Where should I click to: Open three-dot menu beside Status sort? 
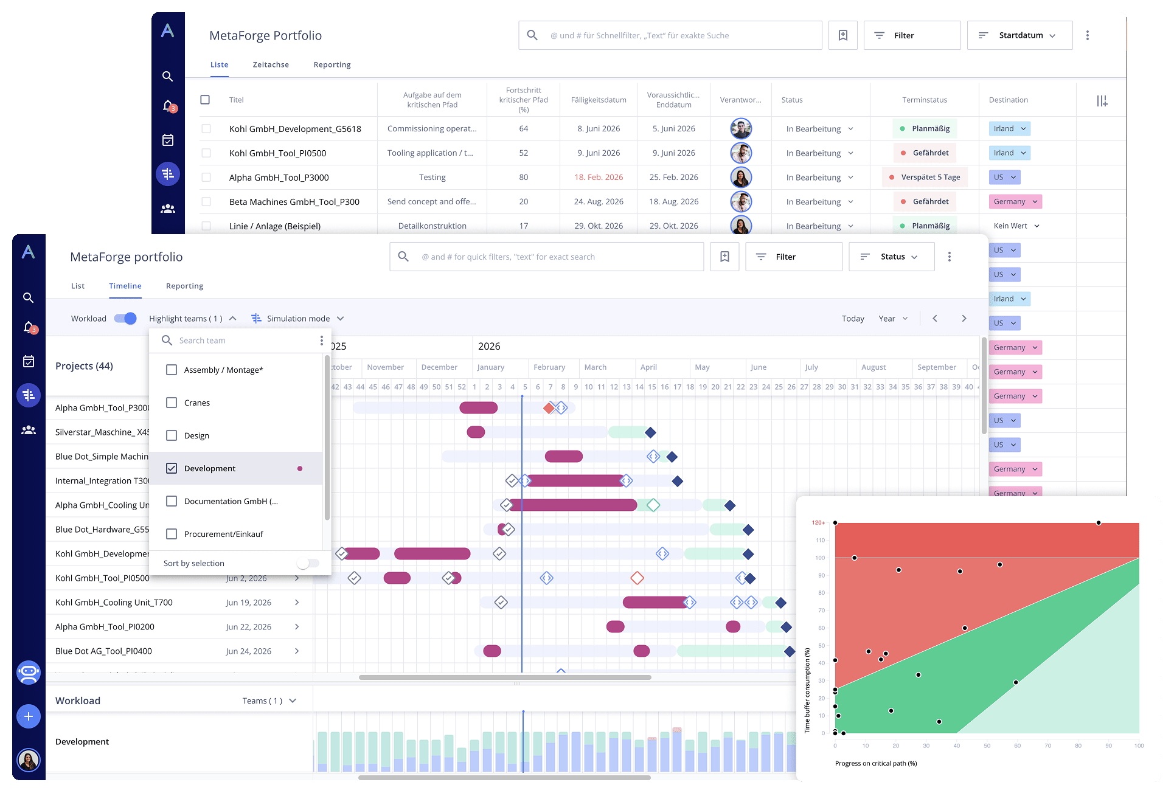pyautogui.click(x=949, y=257)
